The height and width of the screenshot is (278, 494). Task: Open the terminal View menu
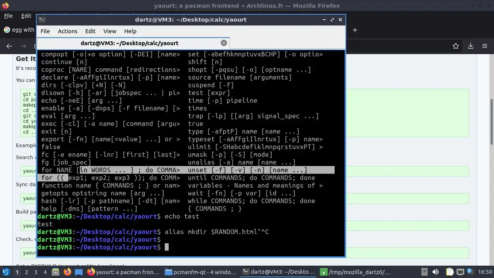pyautogui.click(x=110, y=31)
